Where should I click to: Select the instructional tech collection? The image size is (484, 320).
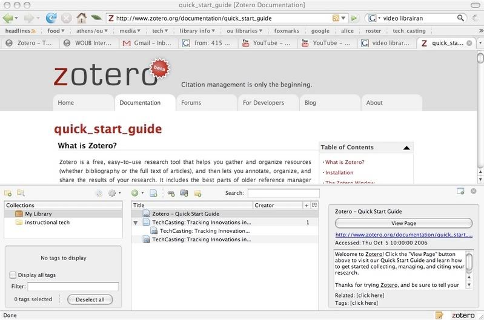coord(63,222)
